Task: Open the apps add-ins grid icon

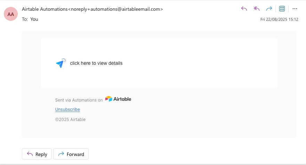Action: coord(282,9)
